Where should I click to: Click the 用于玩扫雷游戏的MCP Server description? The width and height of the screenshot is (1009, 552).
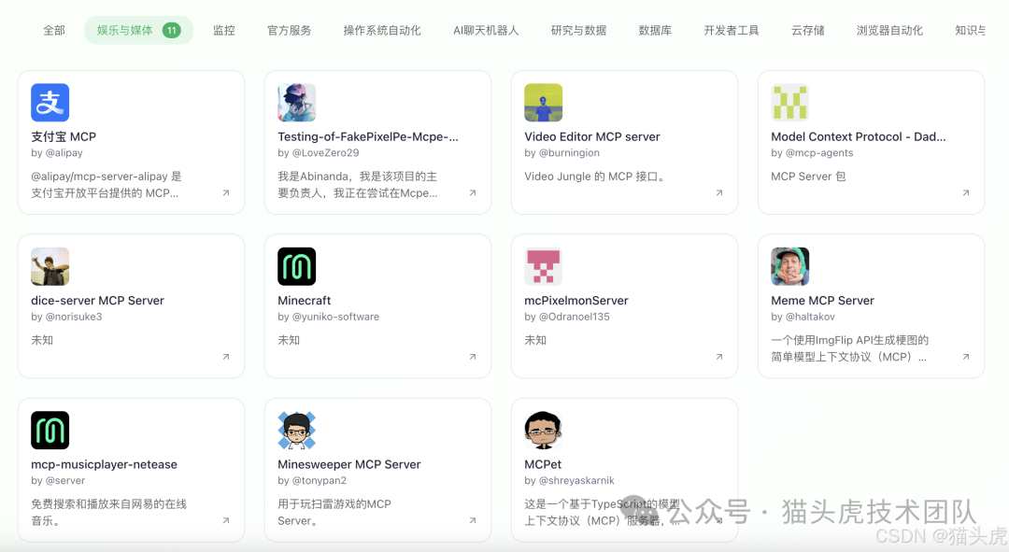tap(334, 512)
